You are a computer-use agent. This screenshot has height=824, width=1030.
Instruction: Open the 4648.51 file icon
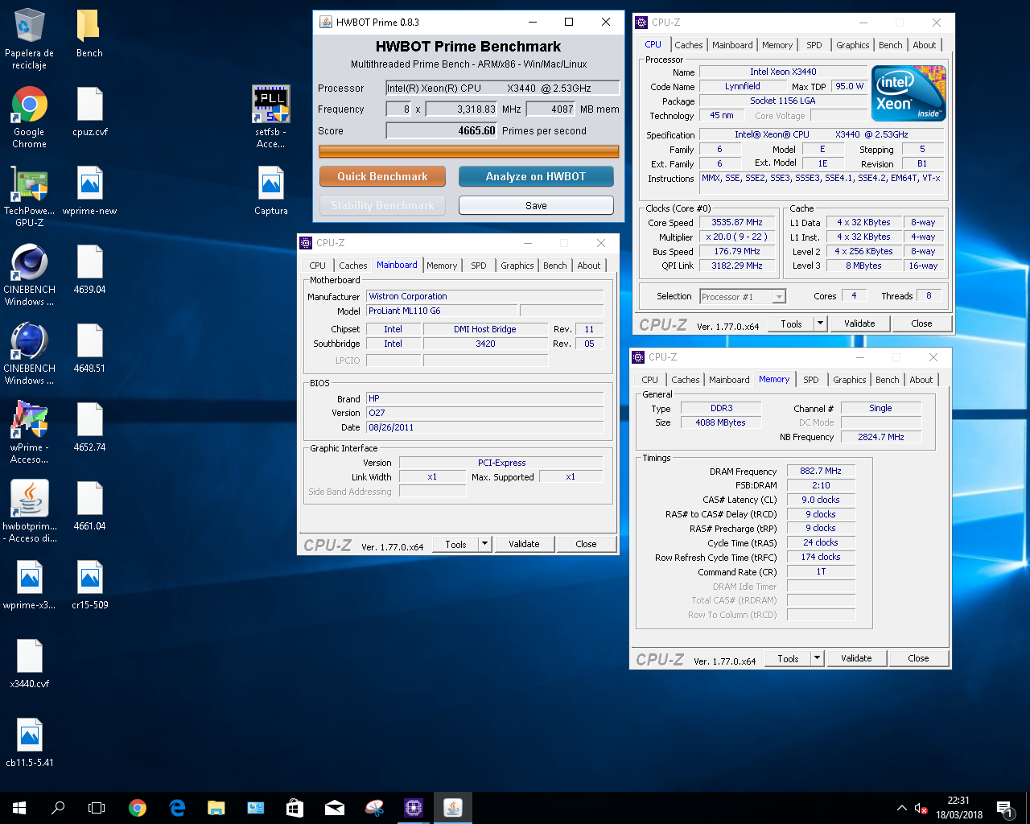pos(89,348)
